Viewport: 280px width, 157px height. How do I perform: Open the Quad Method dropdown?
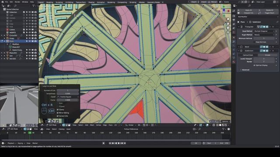pos(264,31)
